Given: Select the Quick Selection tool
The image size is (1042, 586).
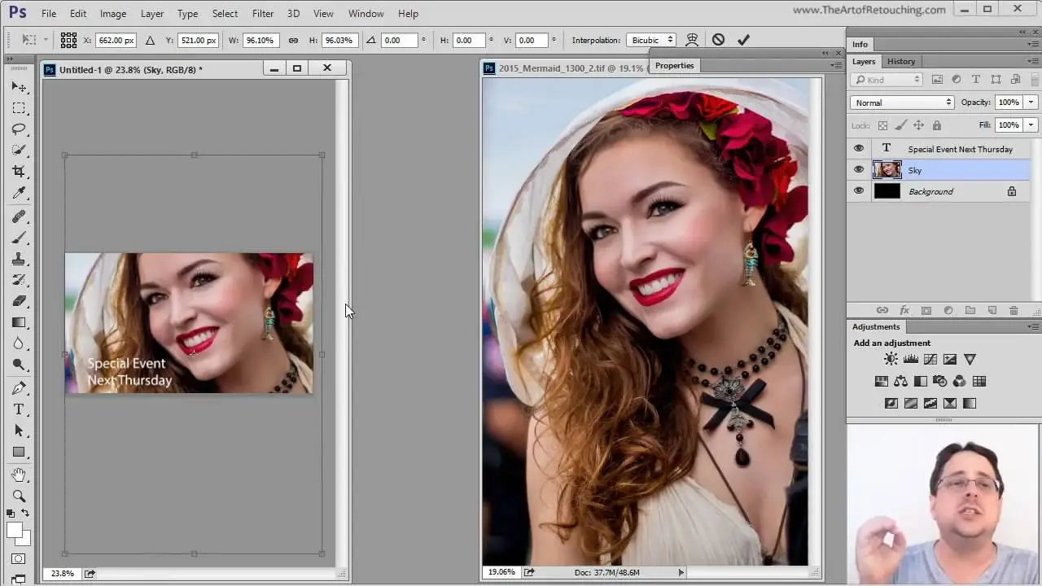Looking at the screenshot, I should pyautogui.click(x=19, y=151).
